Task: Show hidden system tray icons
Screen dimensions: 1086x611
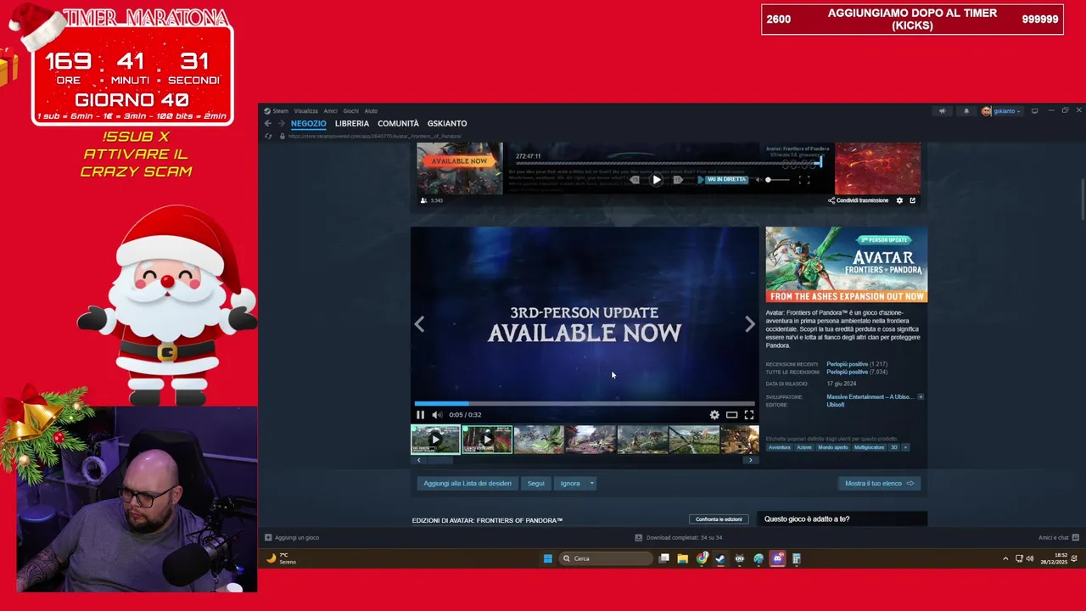Action: click(x=1005, y=558)
